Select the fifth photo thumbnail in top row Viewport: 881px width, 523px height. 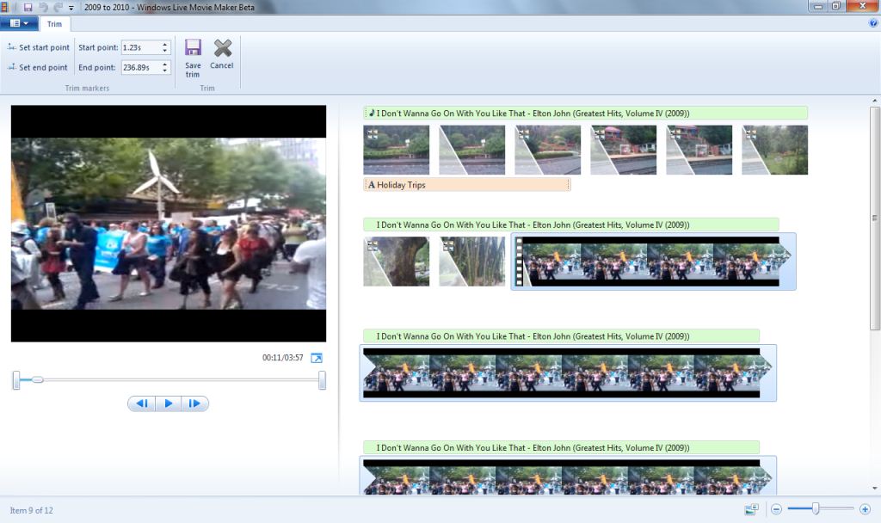(699, 150)
